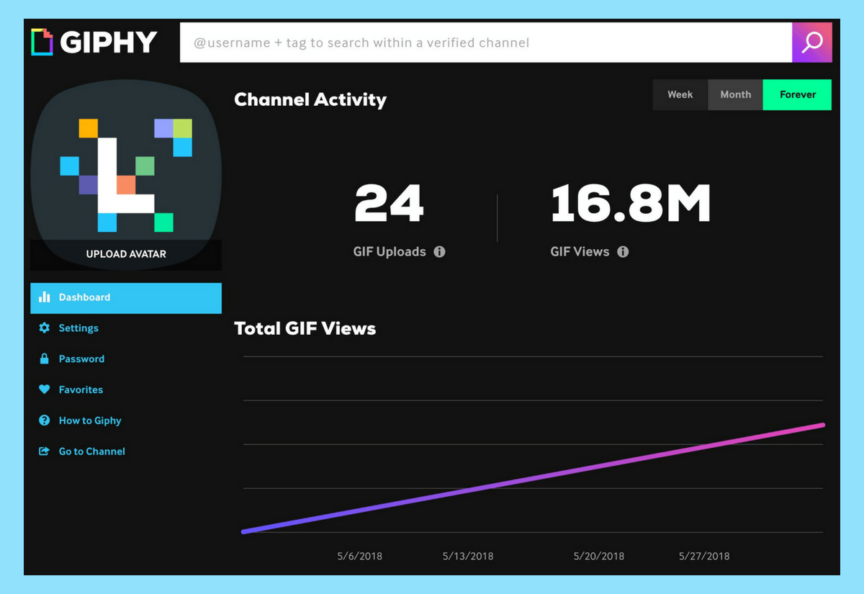Viewport: 864px width, 594px height.
Task: Switch activity range to Month
Action: [x=735, y=95]
